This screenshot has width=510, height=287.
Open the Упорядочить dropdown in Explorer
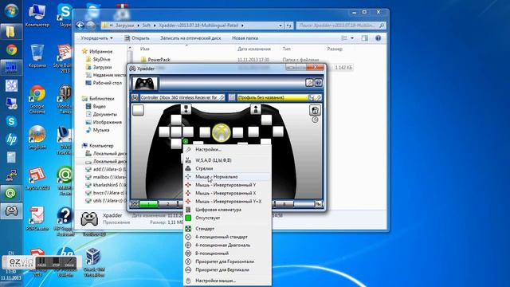(97, 38)
